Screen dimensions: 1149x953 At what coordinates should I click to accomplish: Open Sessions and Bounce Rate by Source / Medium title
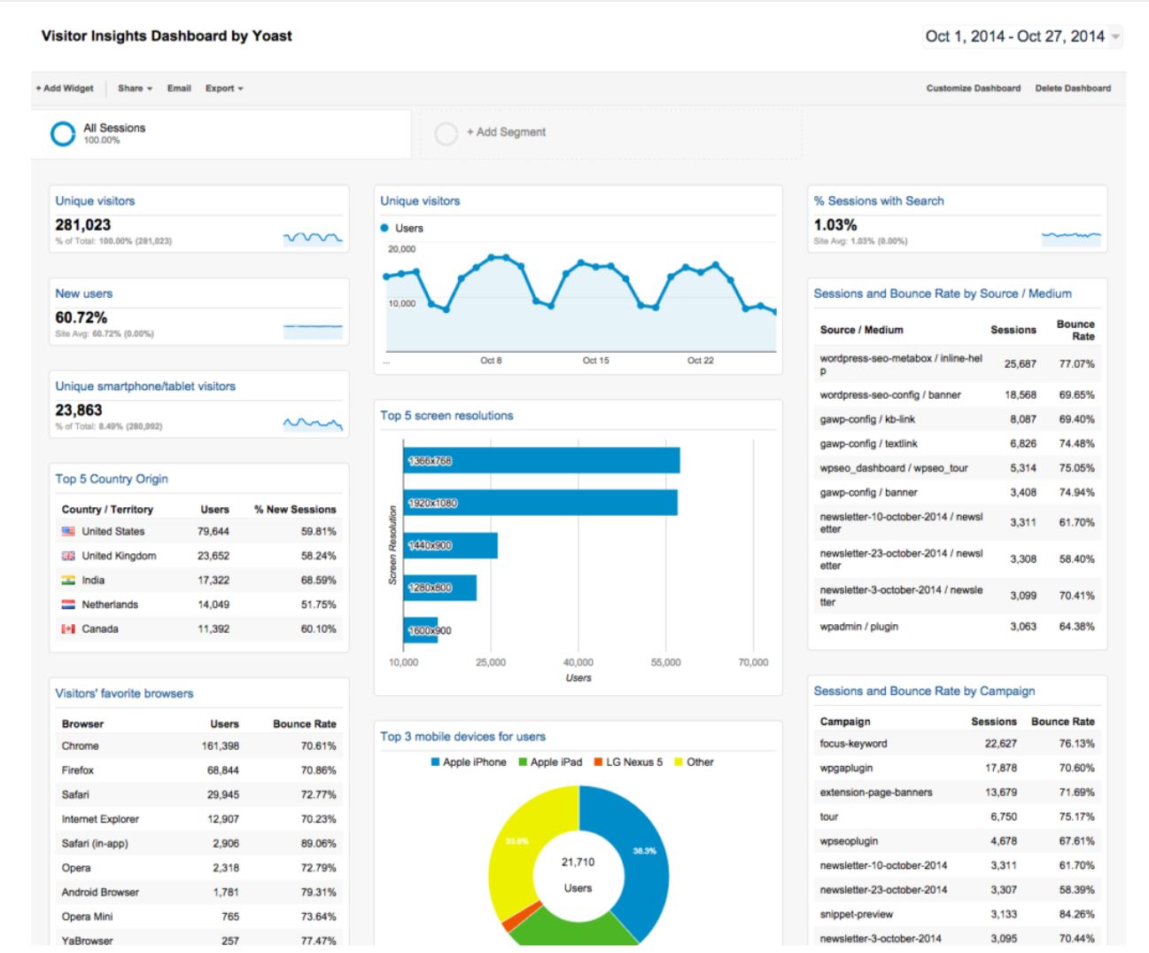[x=943, y=293]
